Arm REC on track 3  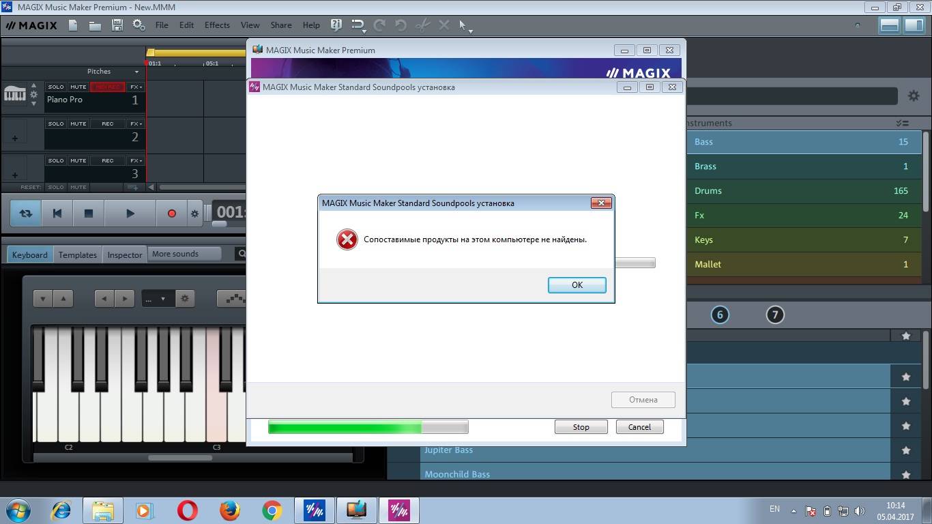pyautogui.click(x=108, y=161)
